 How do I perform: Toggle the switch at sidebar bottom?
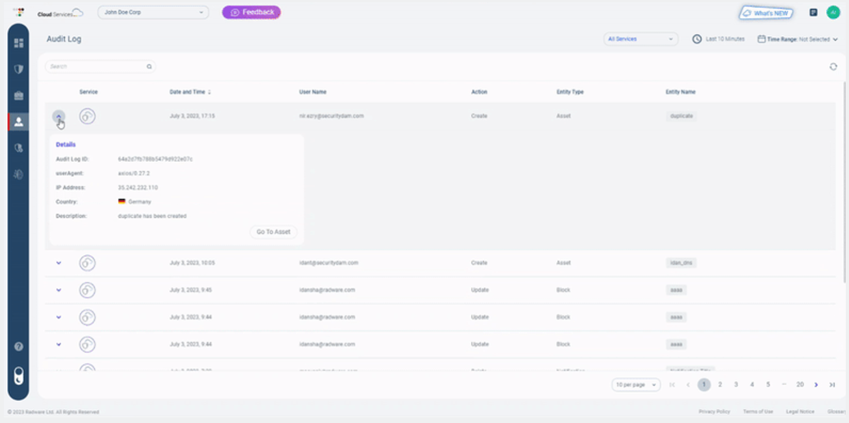click(19, 376)
